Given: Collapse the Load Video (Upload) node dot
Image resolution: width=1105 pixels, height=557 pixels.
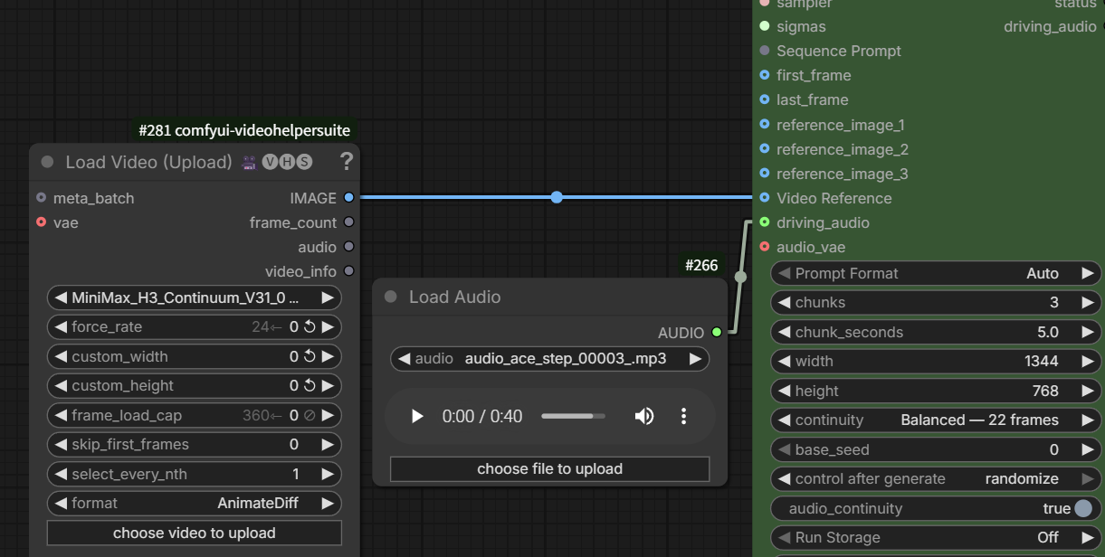Looking at the screenshot, I should (47, 162).
